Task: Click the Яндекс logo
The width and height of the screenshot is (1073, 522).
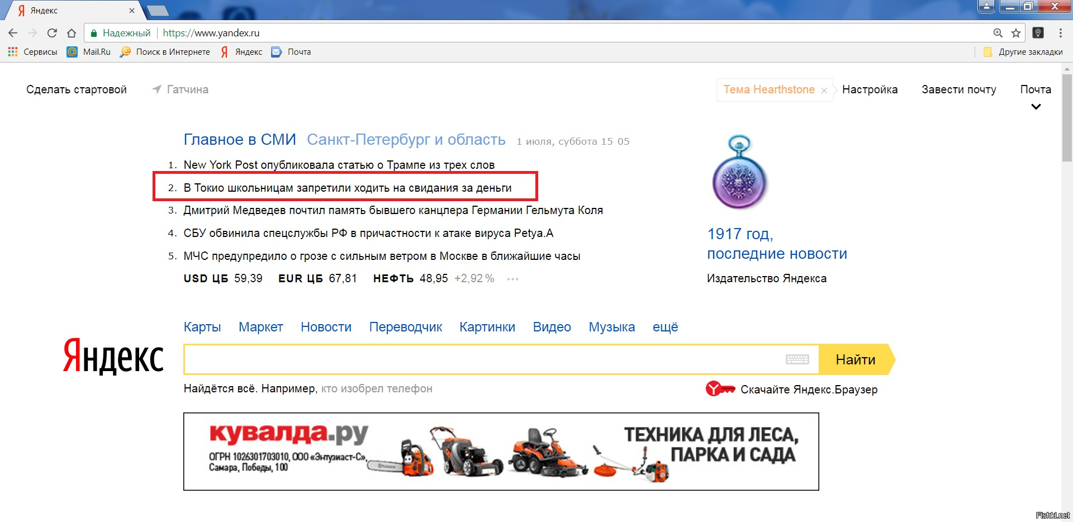Action: [113, 357]
